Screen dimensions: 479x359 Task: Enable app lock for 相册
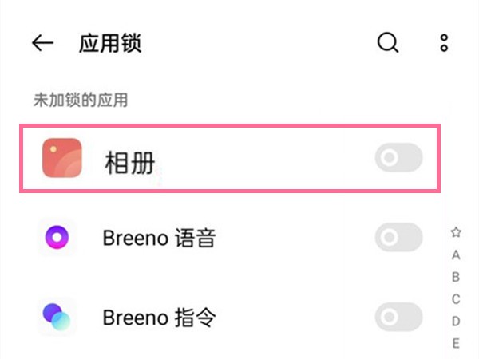pos(398,159)
